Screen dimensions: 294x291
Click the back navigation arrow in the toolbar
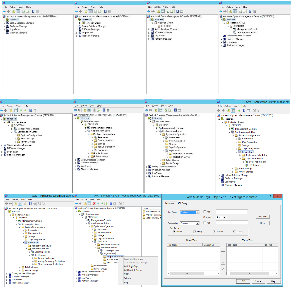[4, 11]
